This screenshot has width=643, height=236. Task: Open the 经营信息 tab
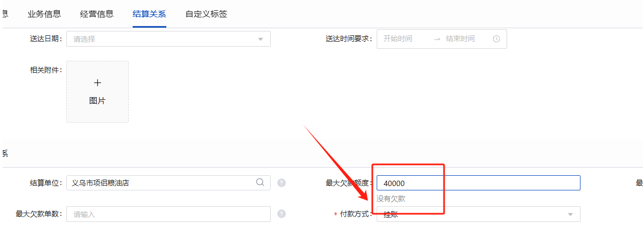97,14
